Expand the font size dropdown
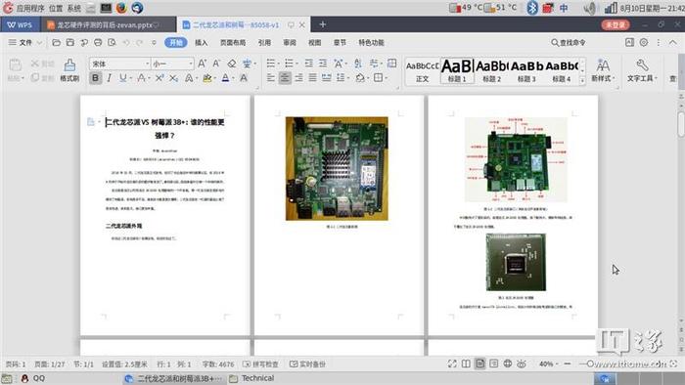 tap(191, 64)
